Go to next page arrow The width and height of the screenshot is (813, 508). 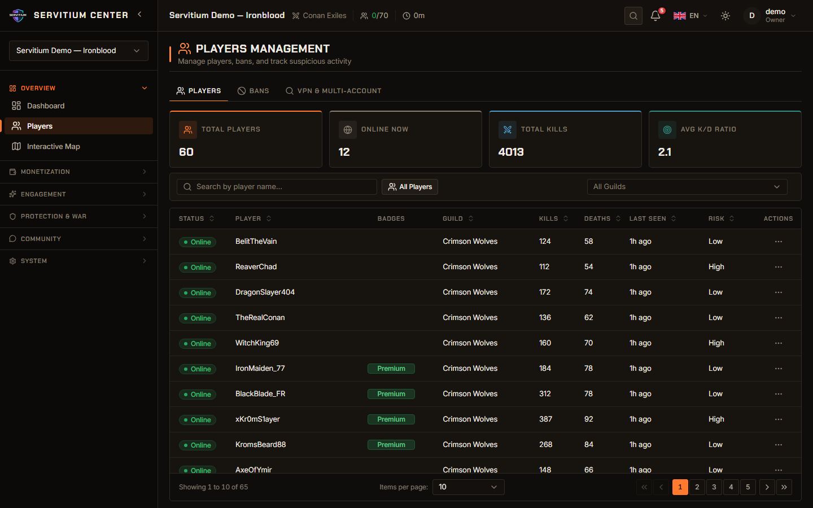767,487
